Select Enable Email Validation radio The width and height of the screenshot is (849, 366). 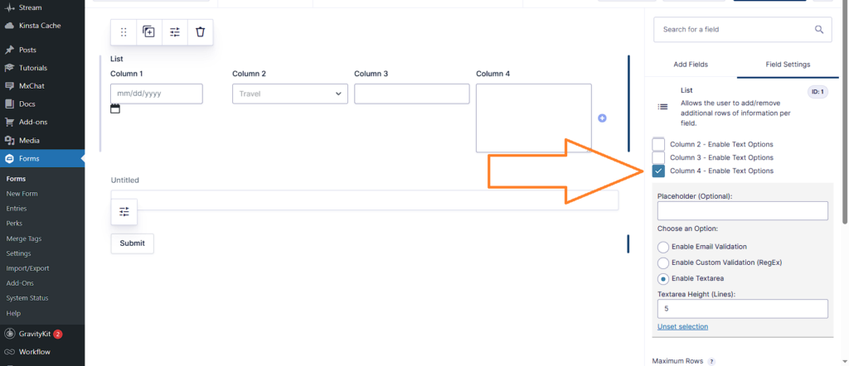click(663, 247)
